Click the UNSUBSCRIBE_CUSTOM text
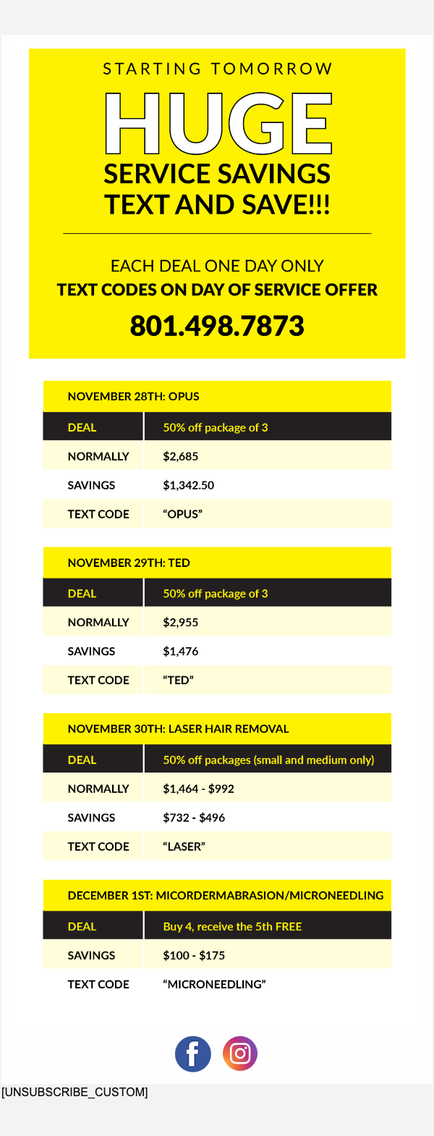 tap(75, 1092)
